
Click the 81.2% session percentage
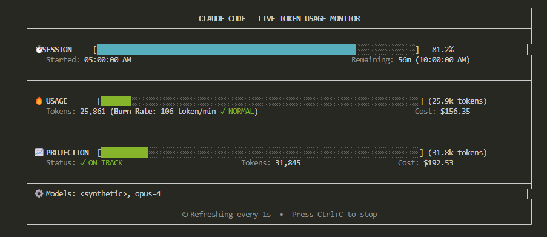click(x=443, y=50)
